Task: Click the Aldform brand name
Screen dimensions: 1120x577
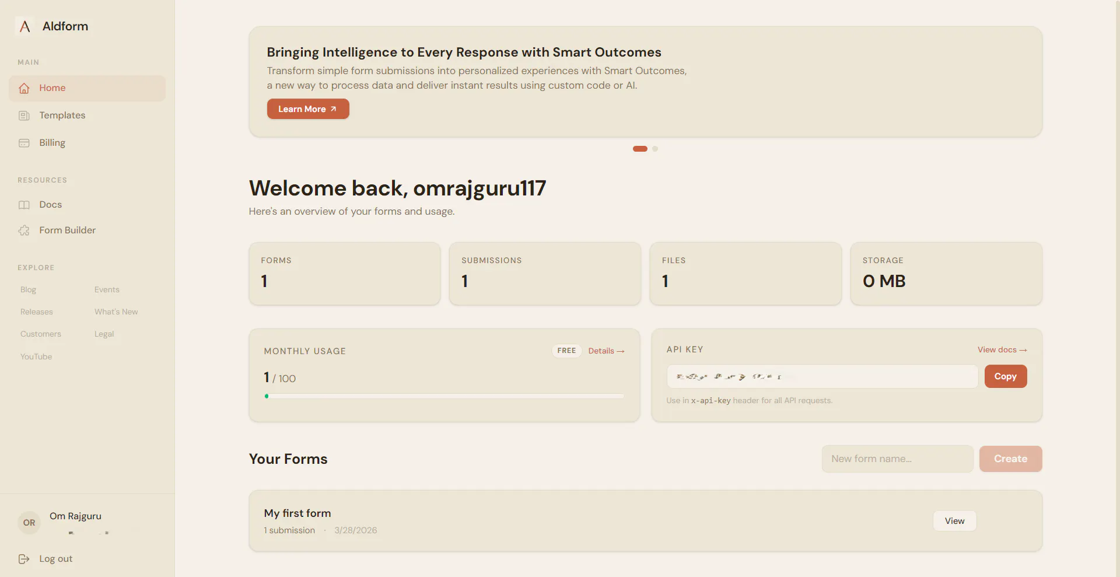Action: point(65,26)
